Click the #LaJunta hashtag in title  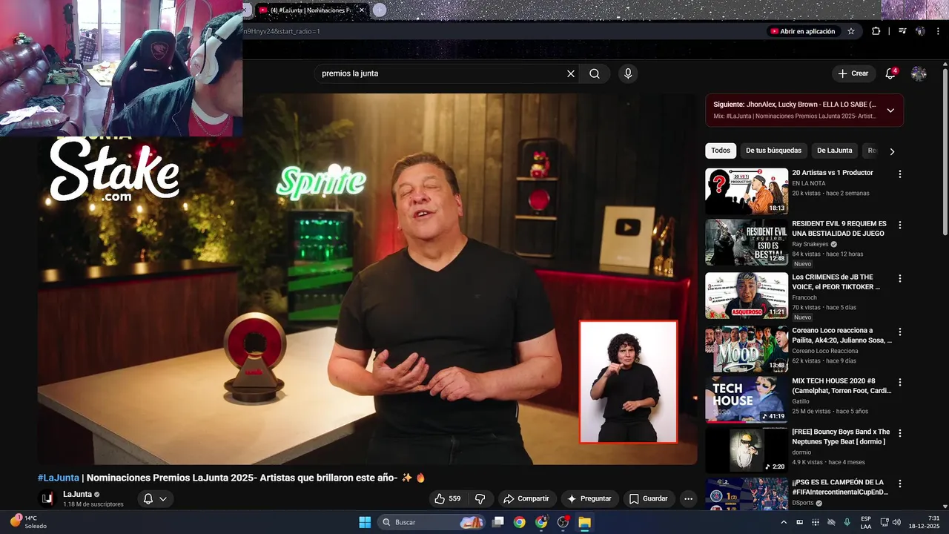(x=59, y=478)
